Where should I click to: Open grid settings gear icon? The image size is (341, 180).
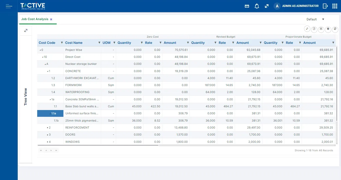point(328,29)
